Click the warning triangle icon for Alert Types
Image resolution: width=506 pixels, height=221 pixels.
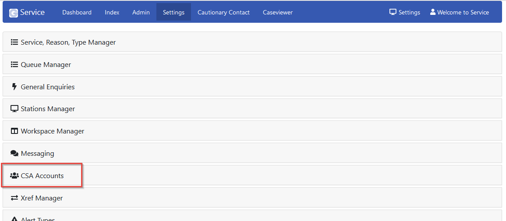coord(14,219)
